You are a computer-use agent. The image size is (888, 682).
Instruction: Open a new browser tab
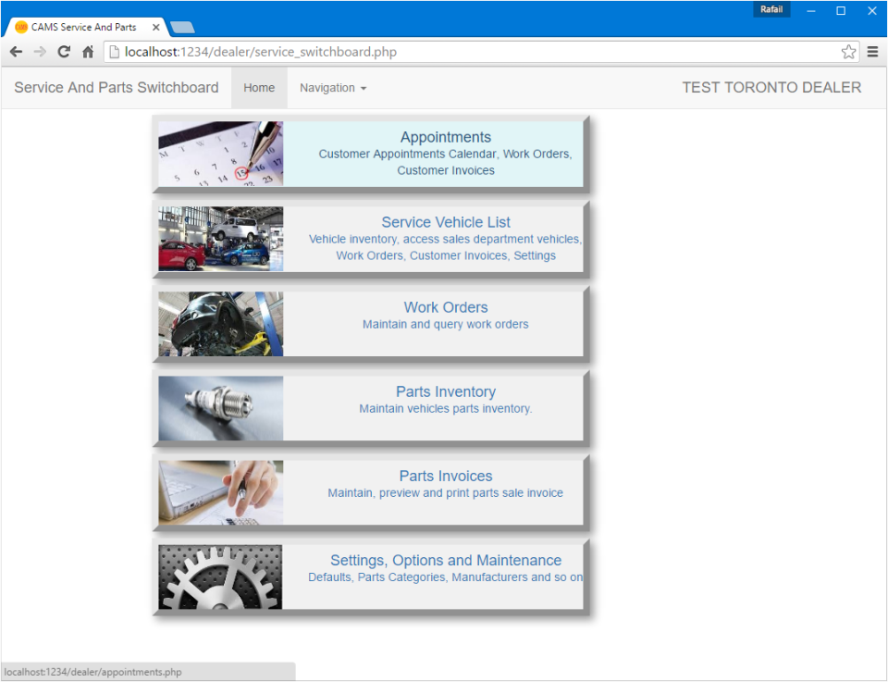[x=182, y=27]
